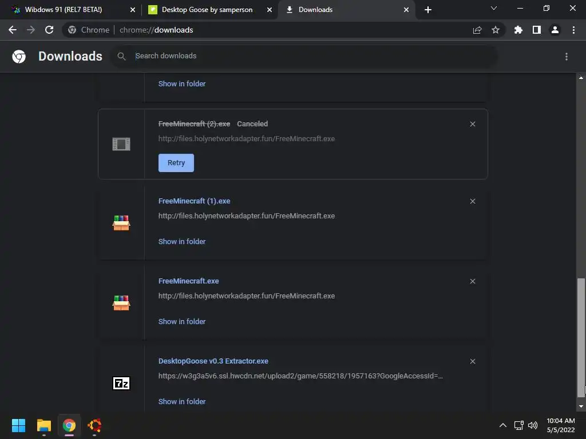Open the tab search chevron in title bar

(494, 8)
